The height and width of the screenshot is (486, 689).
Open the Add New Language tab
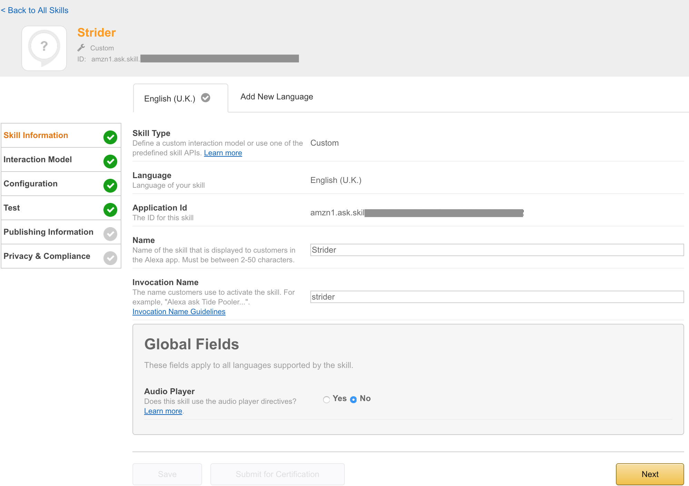point(277,96)
